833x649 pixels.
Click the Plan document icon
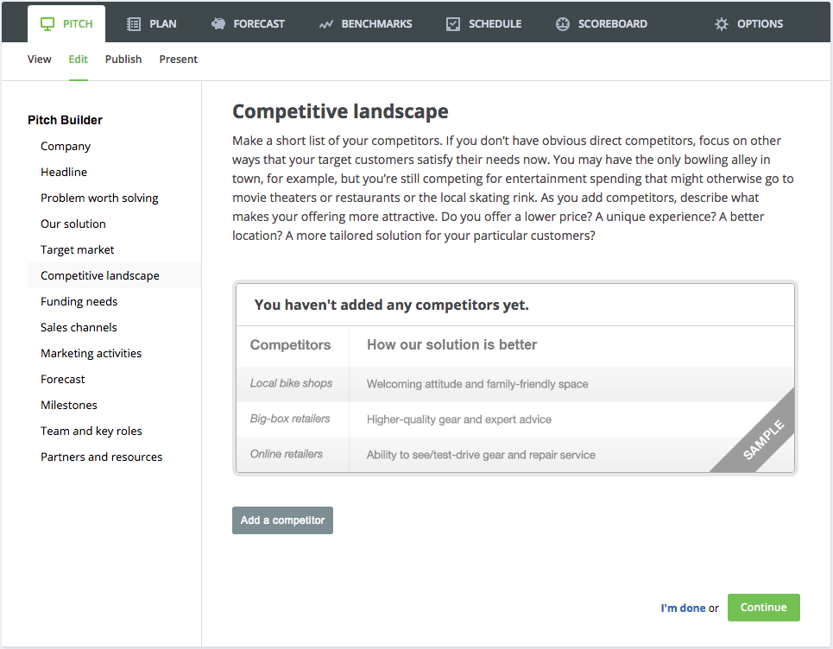tap(134, 24)
